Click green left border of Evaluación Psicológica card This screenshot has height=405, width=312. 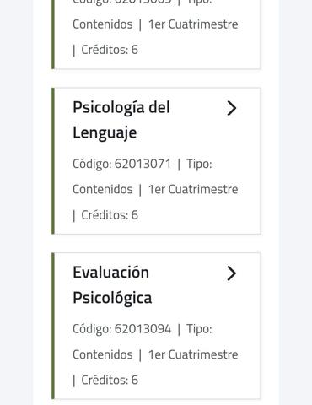tap(53, 326)
